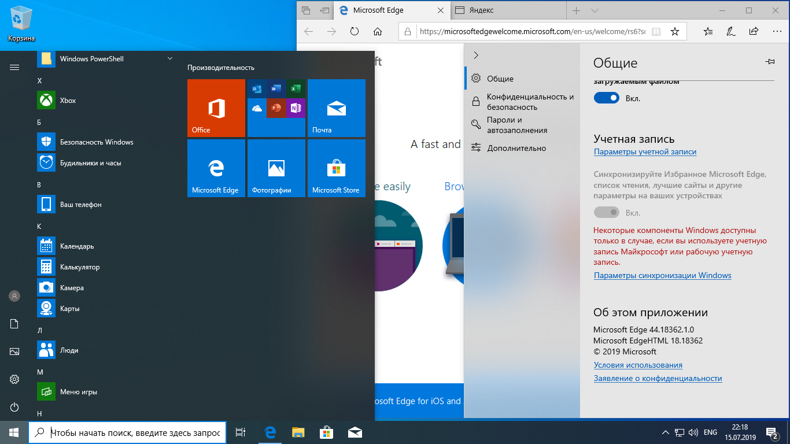The height and width of the screenshot is (444, 790).
Task: Turn off the download prompt toggle
Action: (607, 98)
